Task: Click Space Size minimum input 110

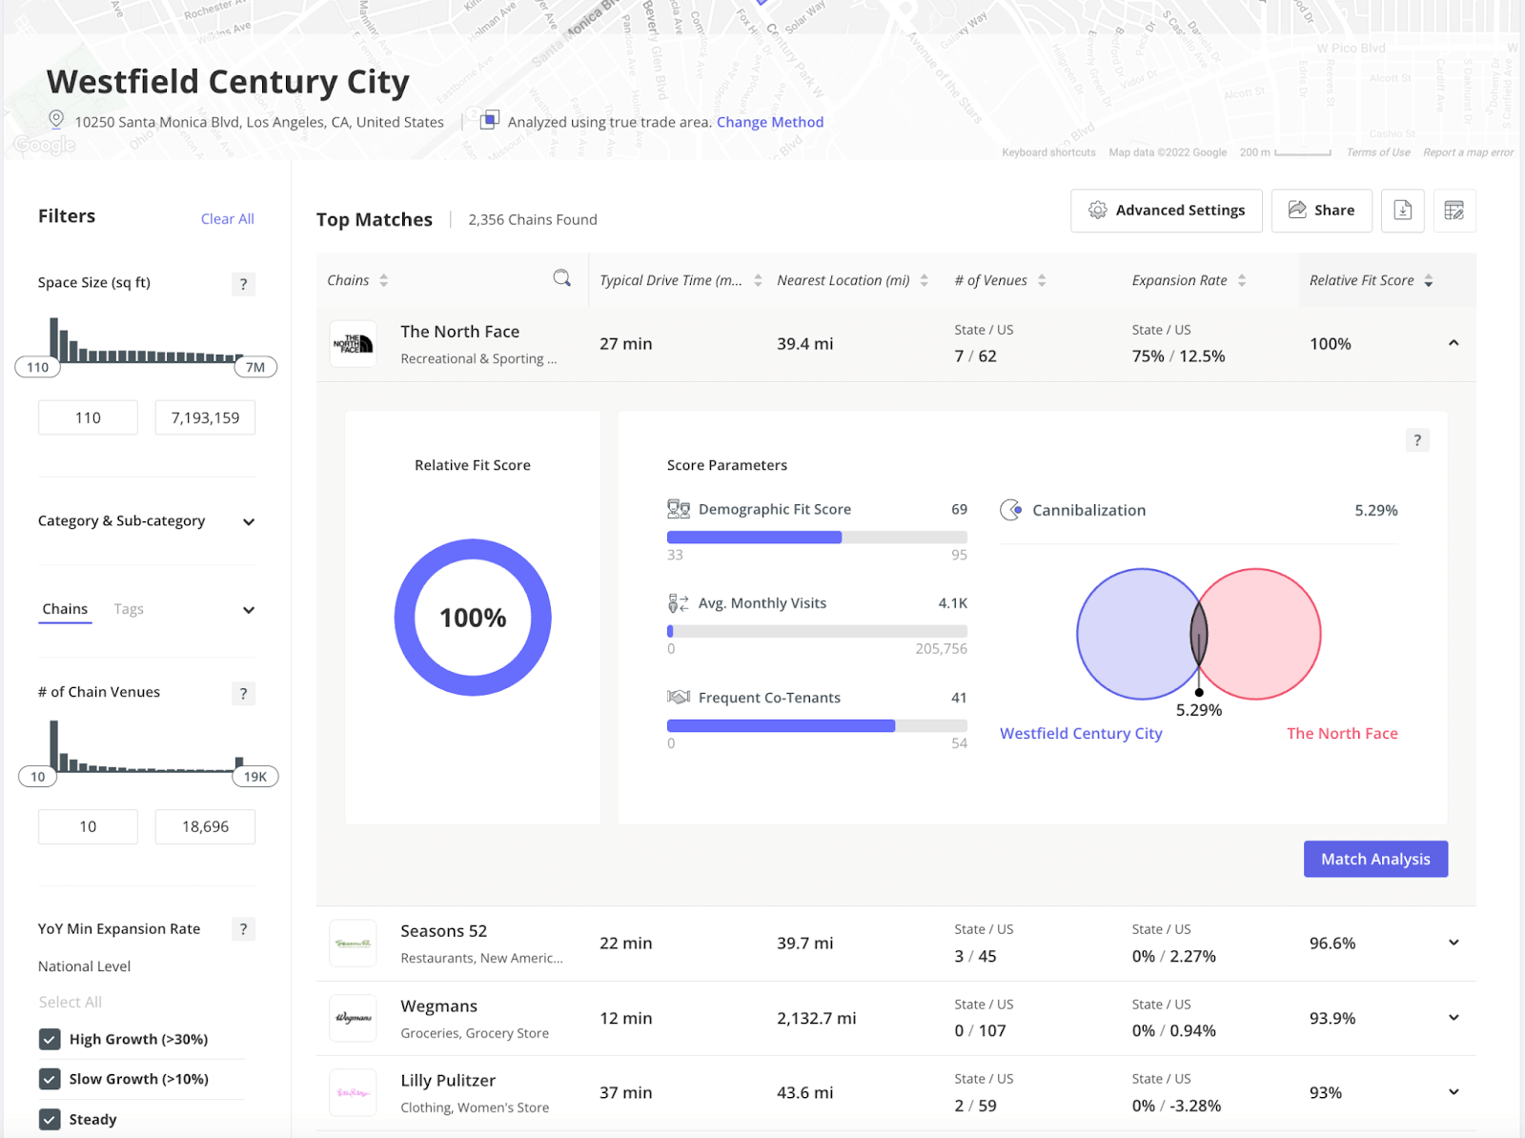Action: tap(88, 417)
